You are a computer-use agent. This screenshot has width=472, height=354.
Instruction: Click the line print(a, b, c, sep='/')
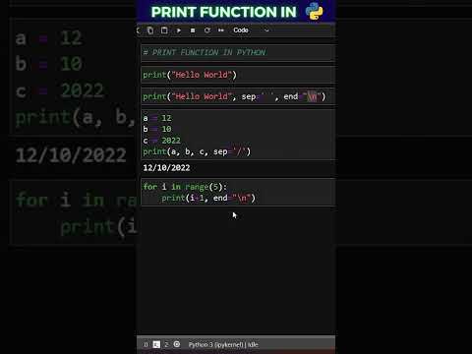coord(197,151)
